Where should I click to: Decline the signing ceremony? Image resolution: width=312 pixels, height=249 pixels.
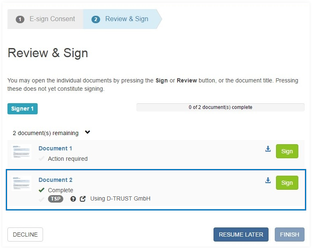pyautogui.click(x=25, y=234)
